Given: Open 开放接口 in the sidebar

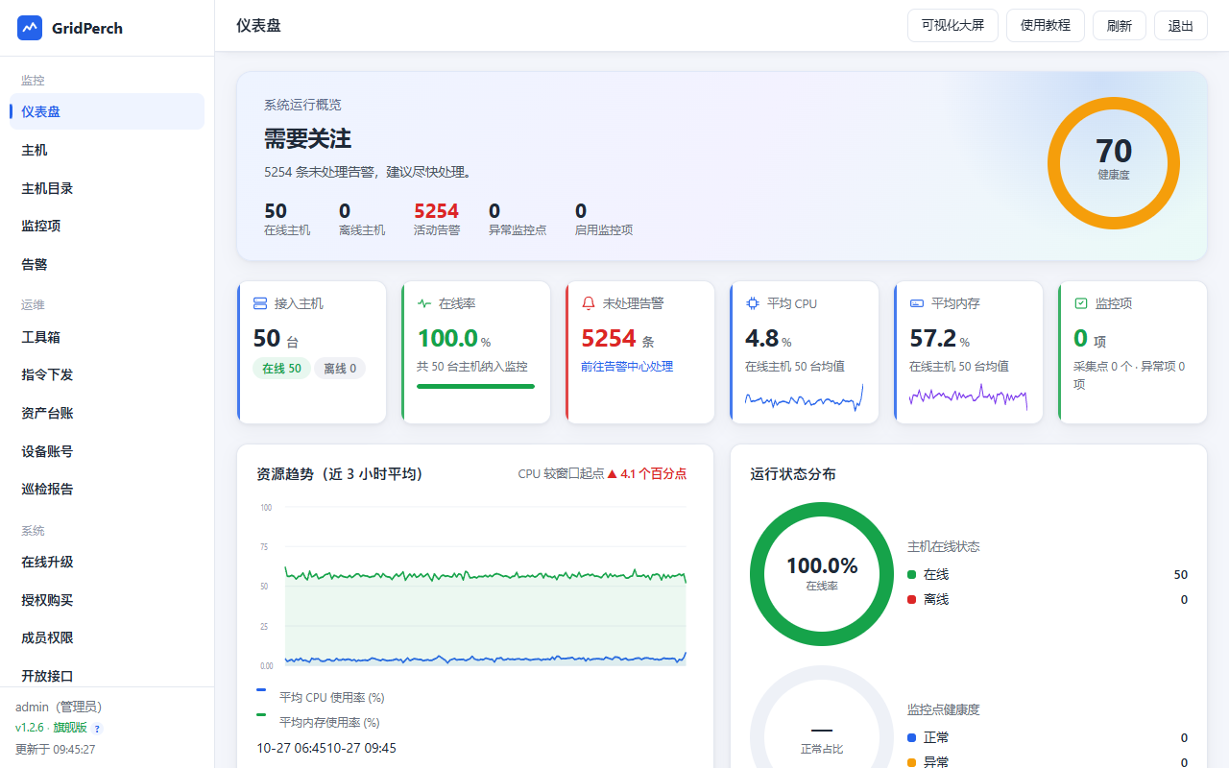Looking at the screenshot, I should click(x=107, y=676).
